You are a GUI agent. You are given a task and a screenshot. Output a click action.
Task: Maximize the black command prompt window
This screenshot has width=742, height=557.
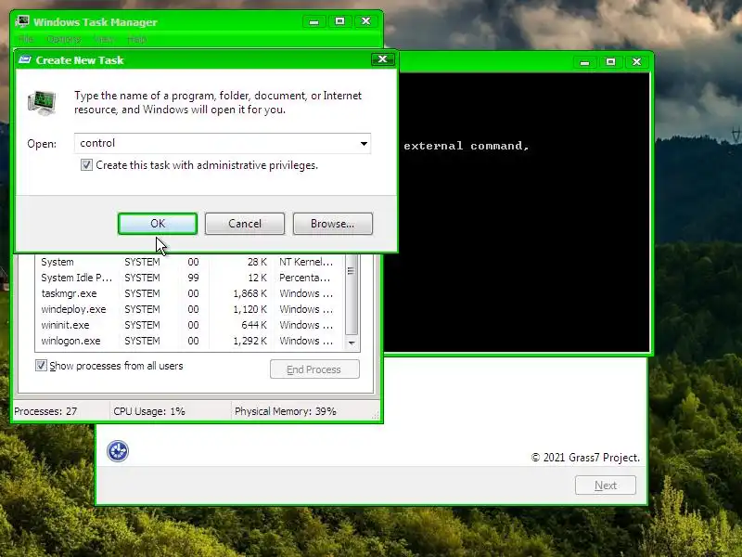click(610, 62)
